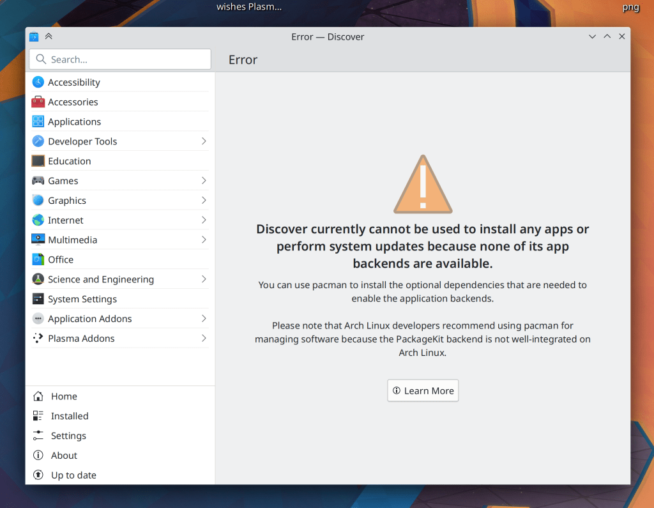This screenshot has width=654, height=508.
Task: Click the Internet globe icon
Action: point(38,220)
